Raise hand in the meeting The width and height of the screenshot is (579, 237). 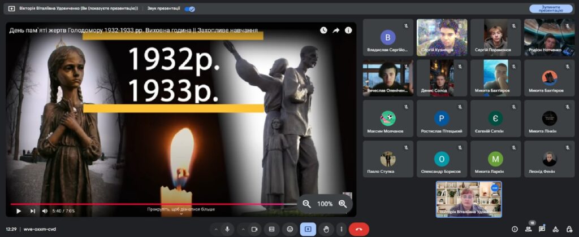coord(326,229)
